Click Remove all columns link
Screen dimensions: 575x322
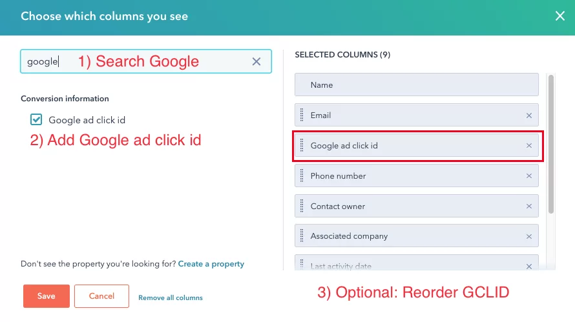click(x=171, y=297)
